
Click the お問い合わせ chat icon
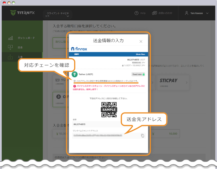154,13
